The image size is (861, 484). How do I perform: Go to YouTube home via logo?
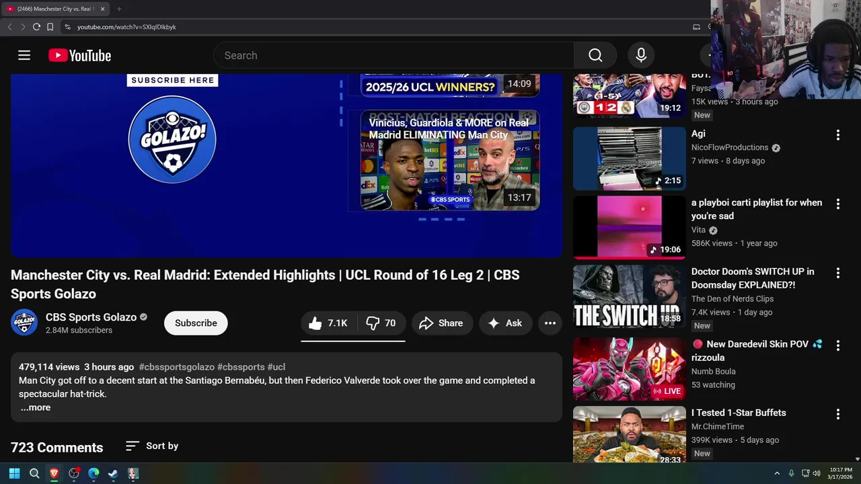click(79, 55)
